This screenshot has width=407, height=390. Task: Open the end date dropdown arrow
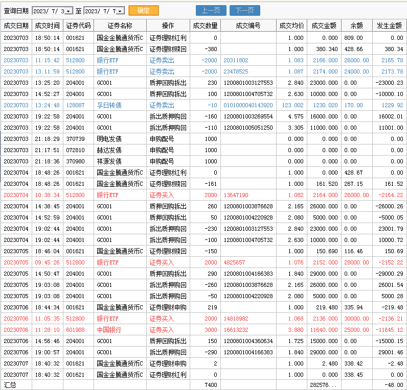(x=121, y=11)
